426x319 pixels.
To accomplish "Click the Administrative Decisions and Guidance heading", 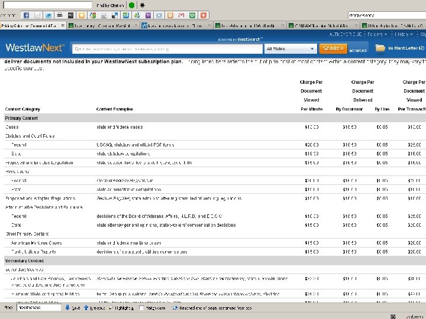I will coord(44,207).
